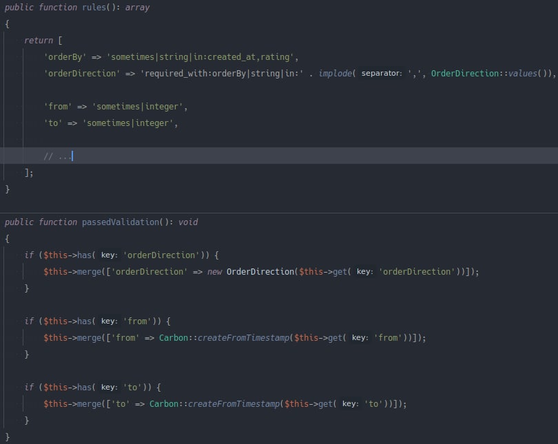Click the 'array' return type

(137, 8)
